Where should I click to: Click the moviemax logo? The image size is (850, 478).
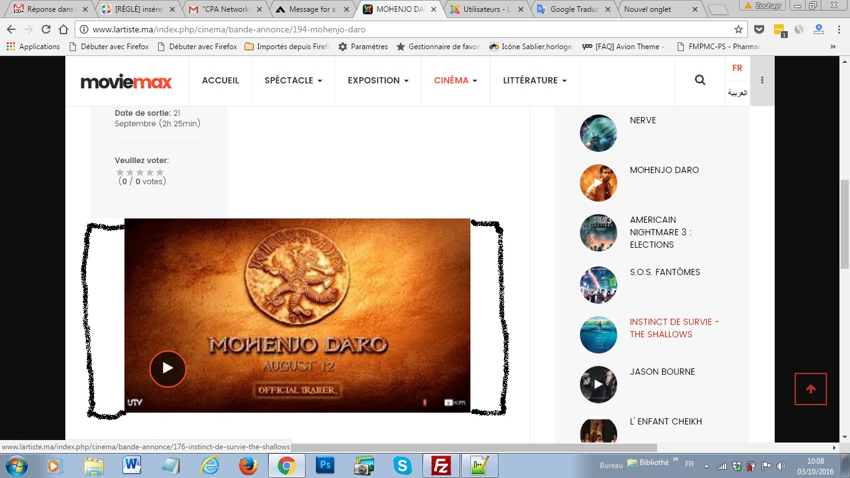(x=126, y=82)
